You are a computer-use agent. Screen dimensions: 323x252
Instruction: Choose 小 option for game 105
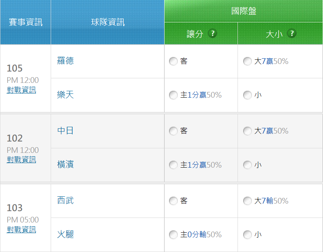(247, 95)
